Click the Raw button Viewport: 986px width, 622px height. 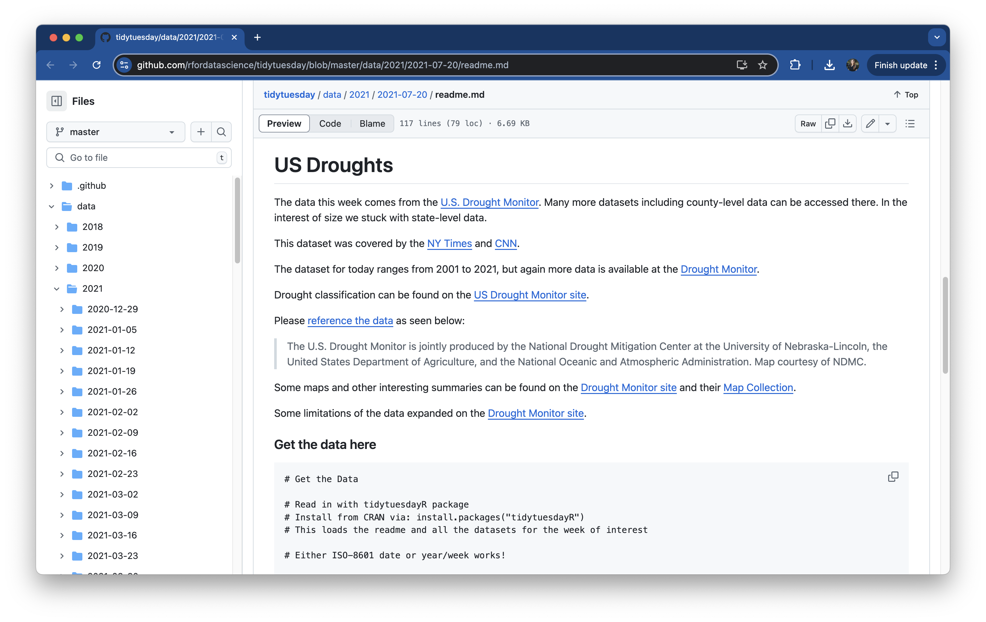click(808, 123)
